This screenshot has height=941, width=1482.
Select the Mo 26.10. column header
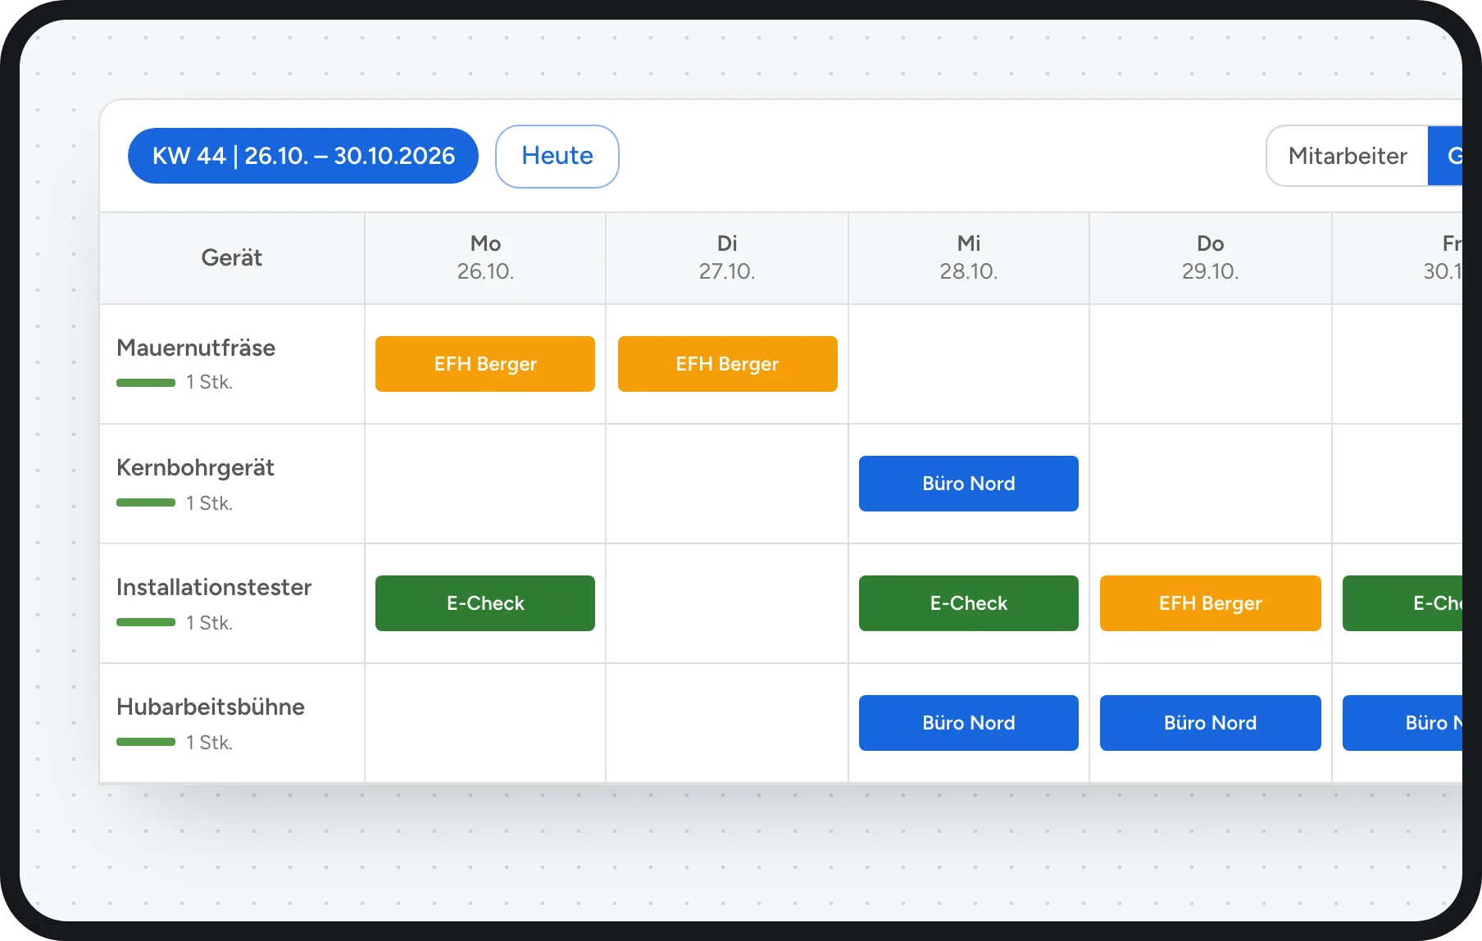click(x=485, y=258)
